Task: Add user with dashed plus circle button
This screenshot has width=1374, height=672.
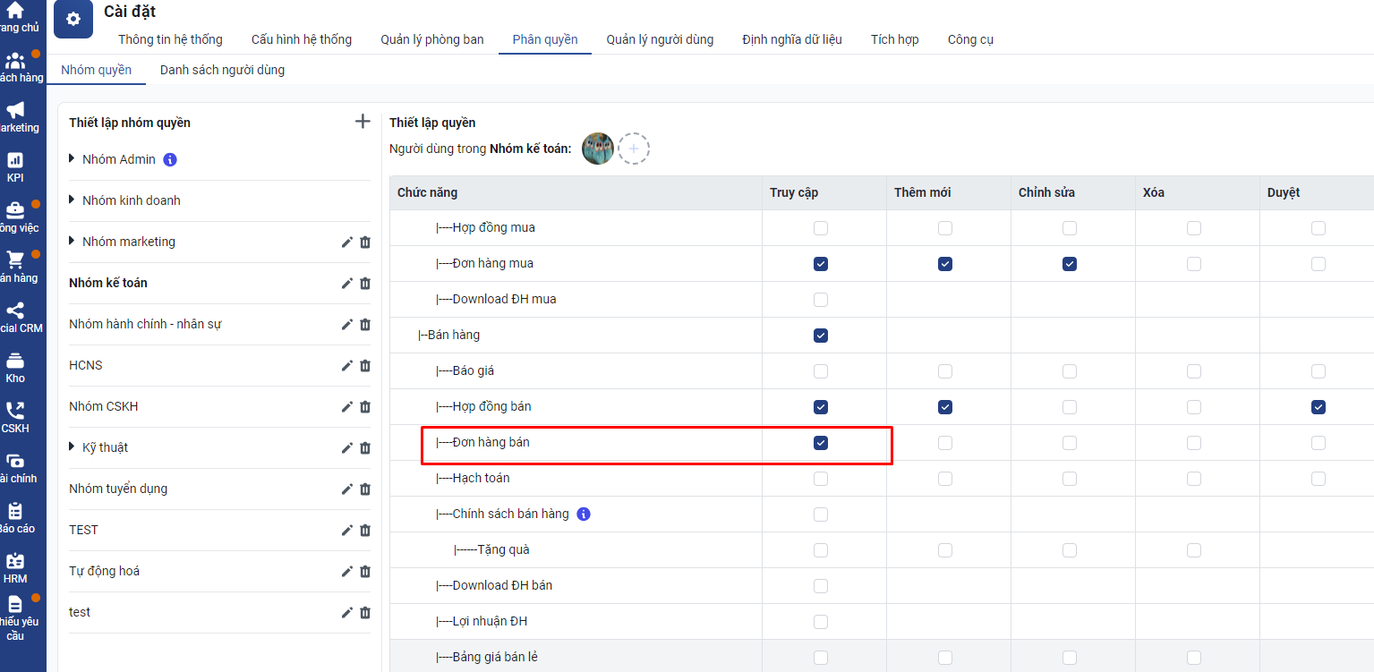Action: [x=634, y=149]
